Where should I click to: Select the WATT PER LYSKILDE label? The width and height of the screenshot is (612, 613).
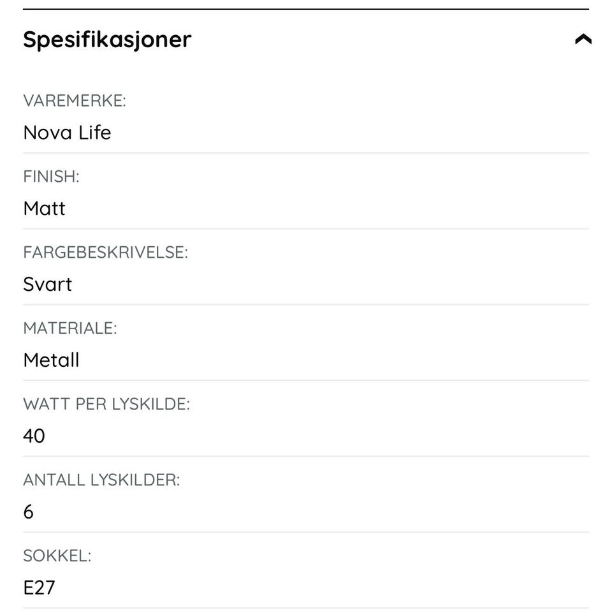(x=106, y=404)
